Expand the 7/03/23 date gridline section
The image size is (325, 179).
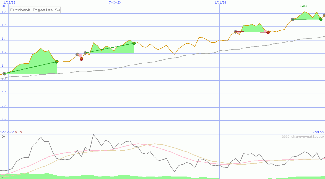coord(114,3)
